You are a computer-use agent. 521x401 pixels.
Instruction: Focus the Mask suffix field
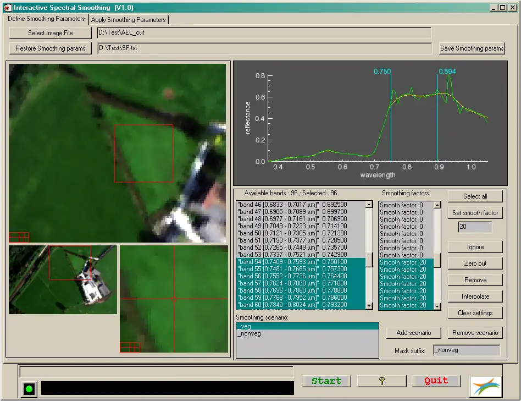467,350
